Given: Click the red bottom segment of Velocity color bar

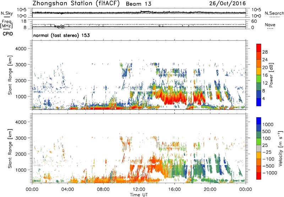Looking at the screenshot, I should (x=259, y=176).
